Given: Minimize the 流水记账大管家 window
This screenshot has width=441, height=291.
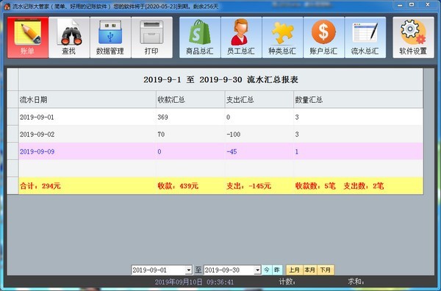Looking at the screenshot, I should click(400, 5).
